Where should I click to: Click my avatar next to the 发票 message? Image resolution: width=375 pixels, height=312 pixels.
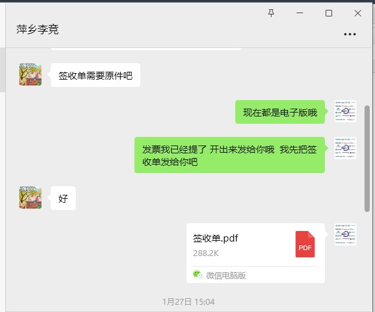click(345, 148)
